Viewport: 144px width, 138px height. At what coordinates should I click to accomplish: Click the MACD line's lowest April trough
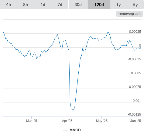pyautogui.click(x=73, y=109)
